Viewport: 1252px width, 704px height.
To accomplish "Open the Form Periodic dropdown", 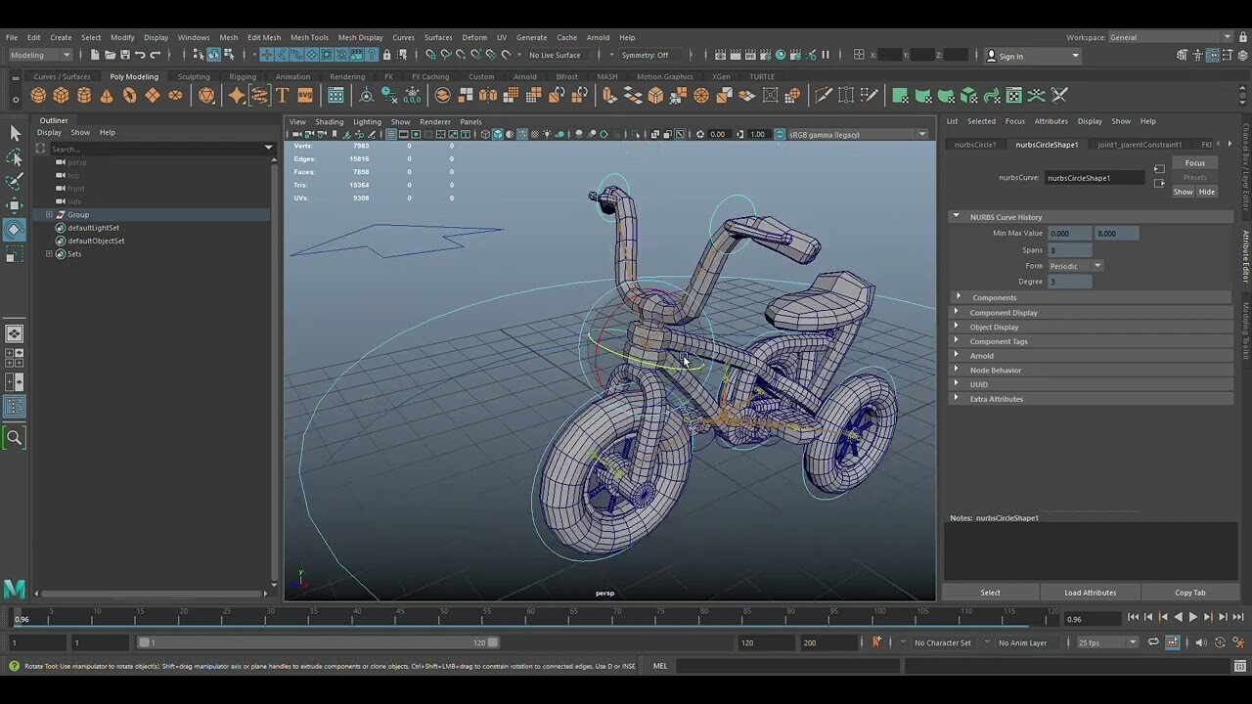I will [1097, 265].
